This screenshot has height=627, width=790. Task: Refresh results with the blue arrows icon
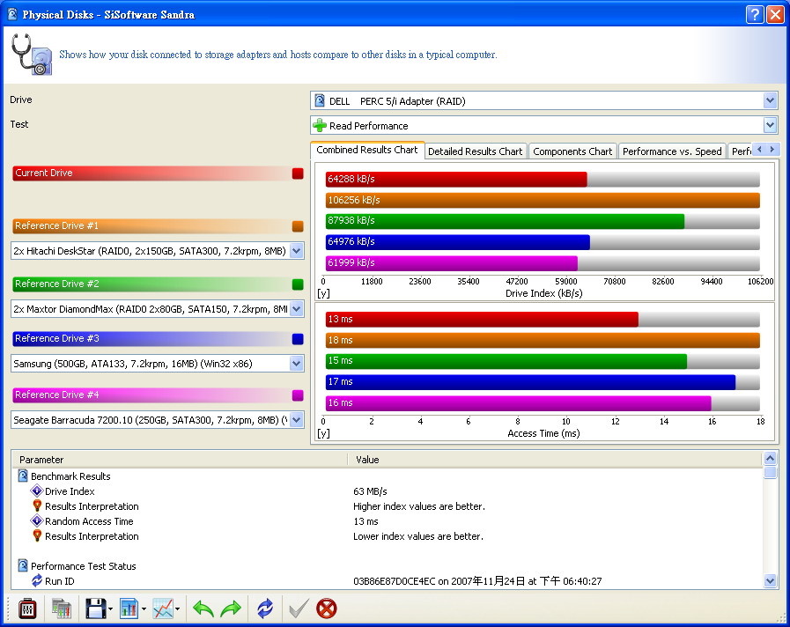(x=265, y=609)
